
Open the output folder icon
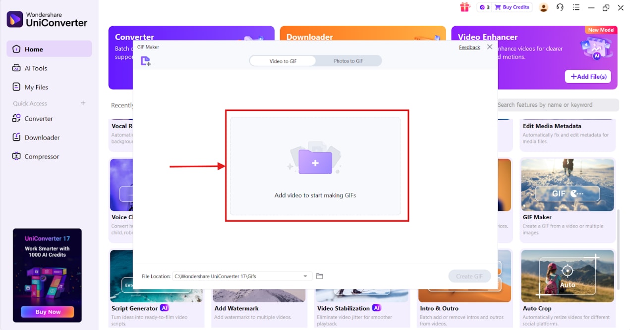pyautogui.click(x=320, y=276)
